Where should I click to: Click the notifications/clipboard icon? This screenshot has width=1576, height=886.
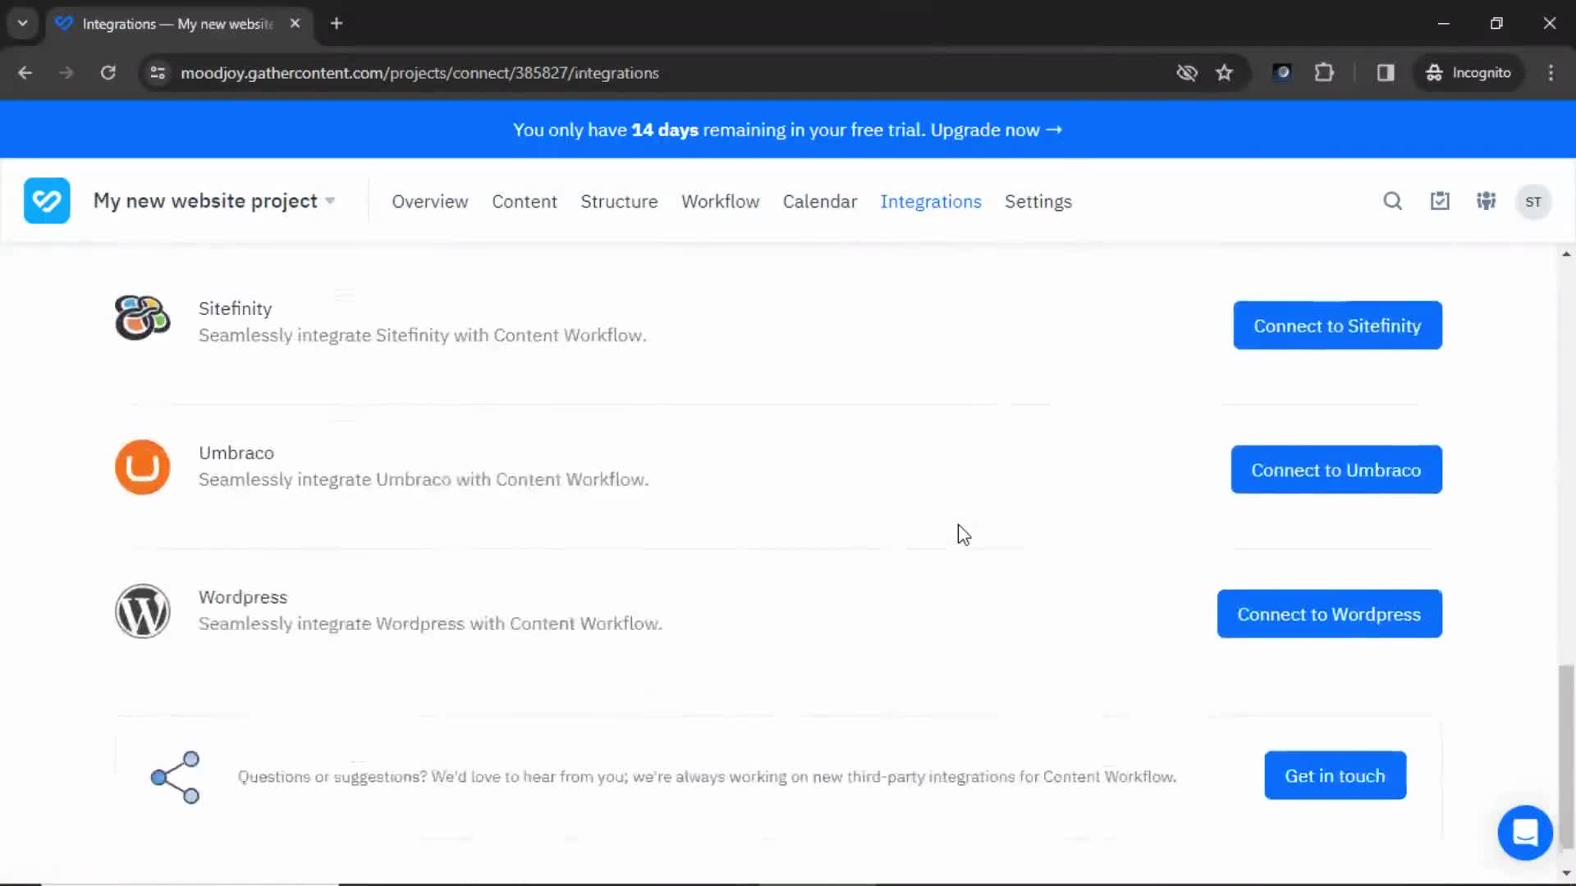1441,201
